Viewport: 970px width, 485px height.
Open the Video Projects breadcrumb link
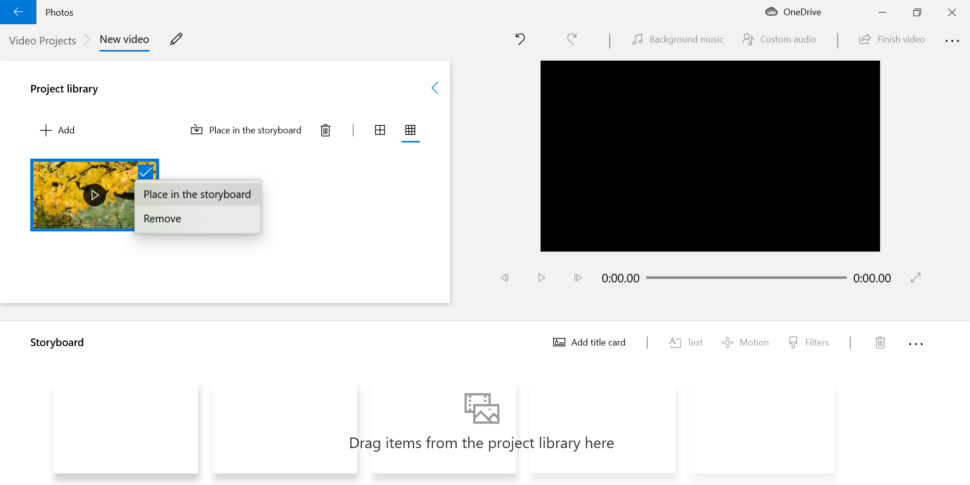[x=42, y=40]
